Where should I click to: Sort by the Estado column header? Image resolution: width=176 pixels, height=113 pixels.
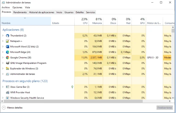coord(63,21)
